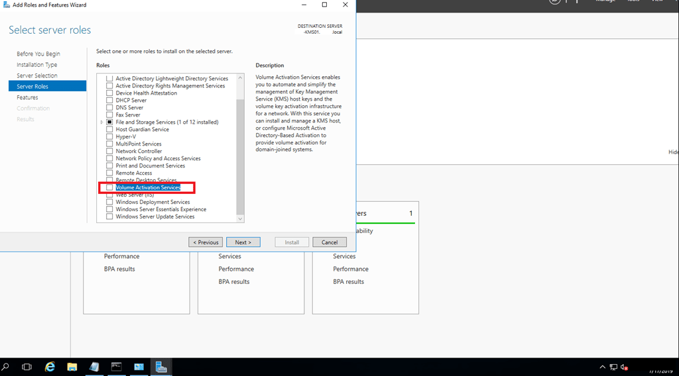Click the muted volume tray icon
This screenshot has width=679, height=376.
point(624,367)
